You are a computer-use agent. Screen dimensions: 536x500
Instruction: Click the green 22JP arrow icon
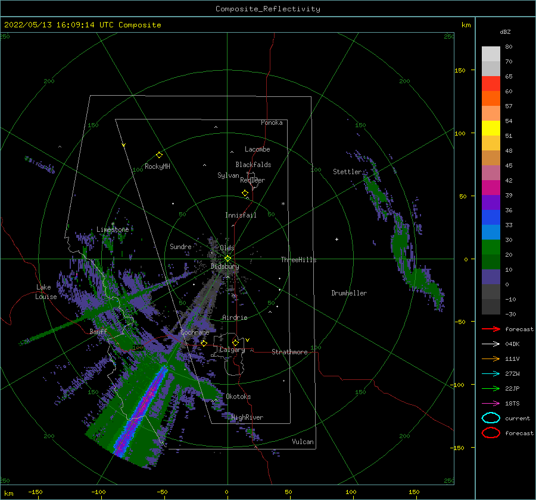click(491, 388)
